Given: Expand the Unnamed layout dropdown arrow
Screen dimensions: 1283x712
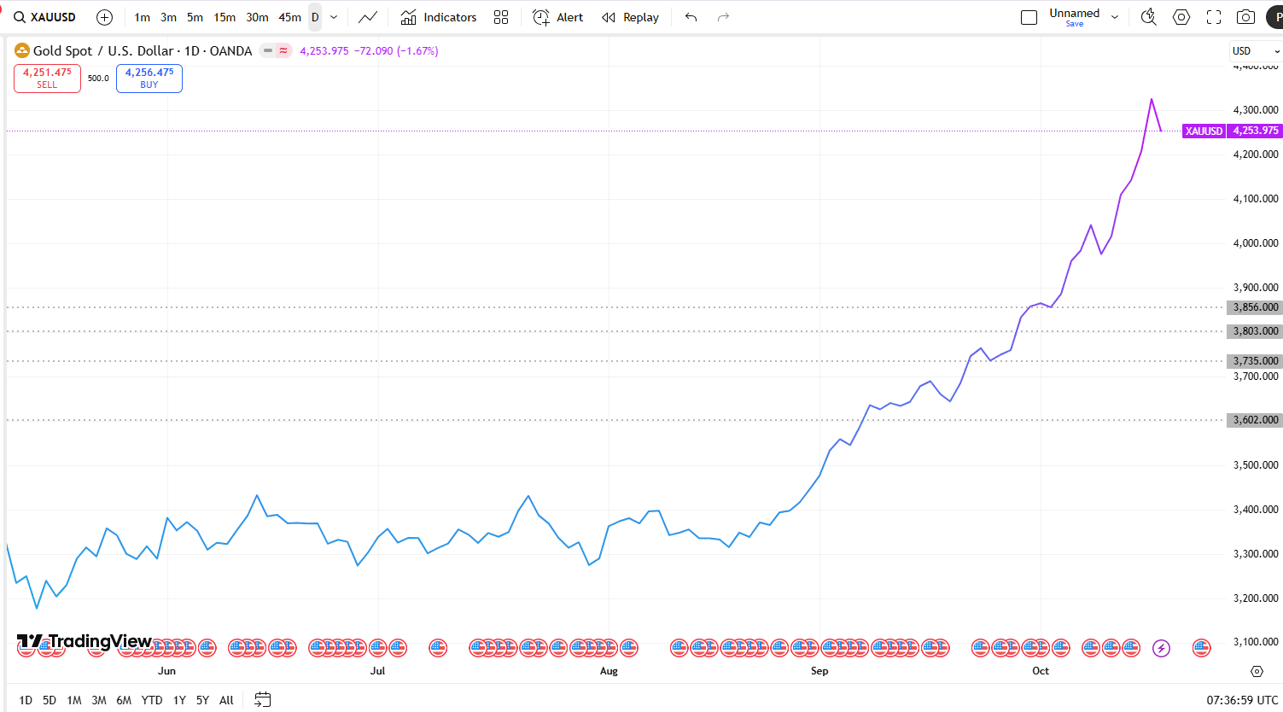Looking at the screenshot, I should click(1115, 17).
